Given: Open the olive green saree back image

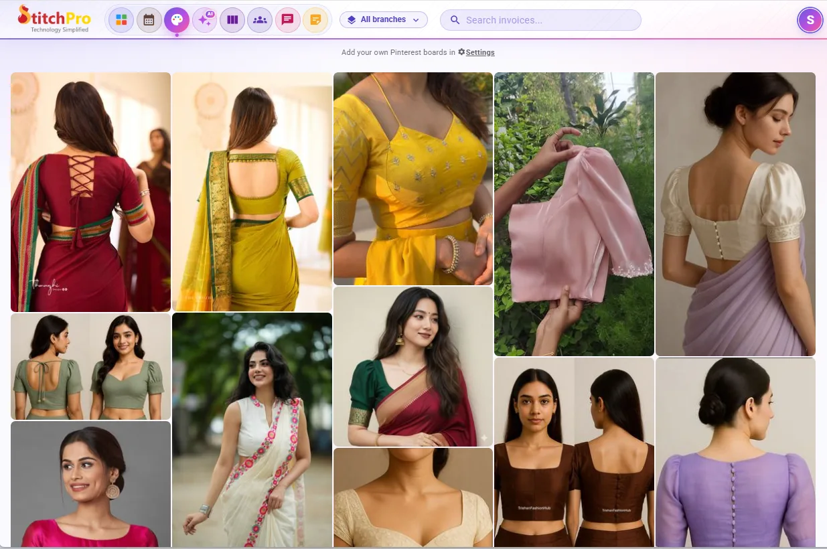Looking at the screenshot, I should pyautogui.click(x=252, y=192).
